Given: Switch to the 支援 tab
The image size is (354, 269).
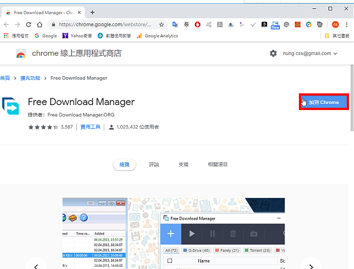Looking at the screenshot, I should 183,165.
